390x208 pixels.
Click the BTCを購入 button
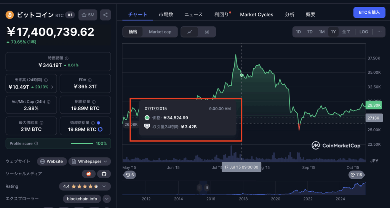369,13
